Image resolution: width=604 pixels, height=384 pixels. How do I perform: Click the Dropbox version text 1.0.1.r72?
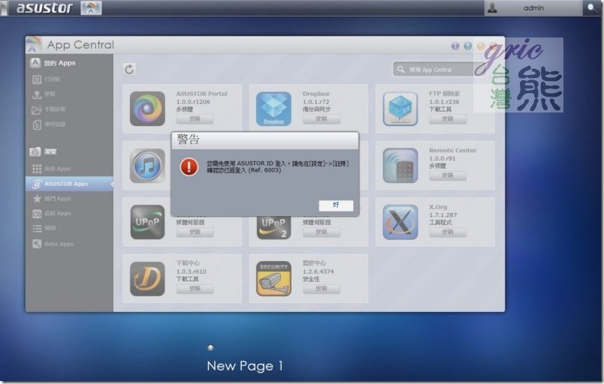coord(316,102)
